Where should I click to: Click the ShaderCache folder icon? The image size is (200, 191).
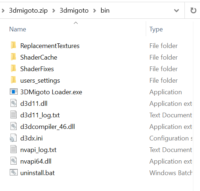click(x=13, y=57)
